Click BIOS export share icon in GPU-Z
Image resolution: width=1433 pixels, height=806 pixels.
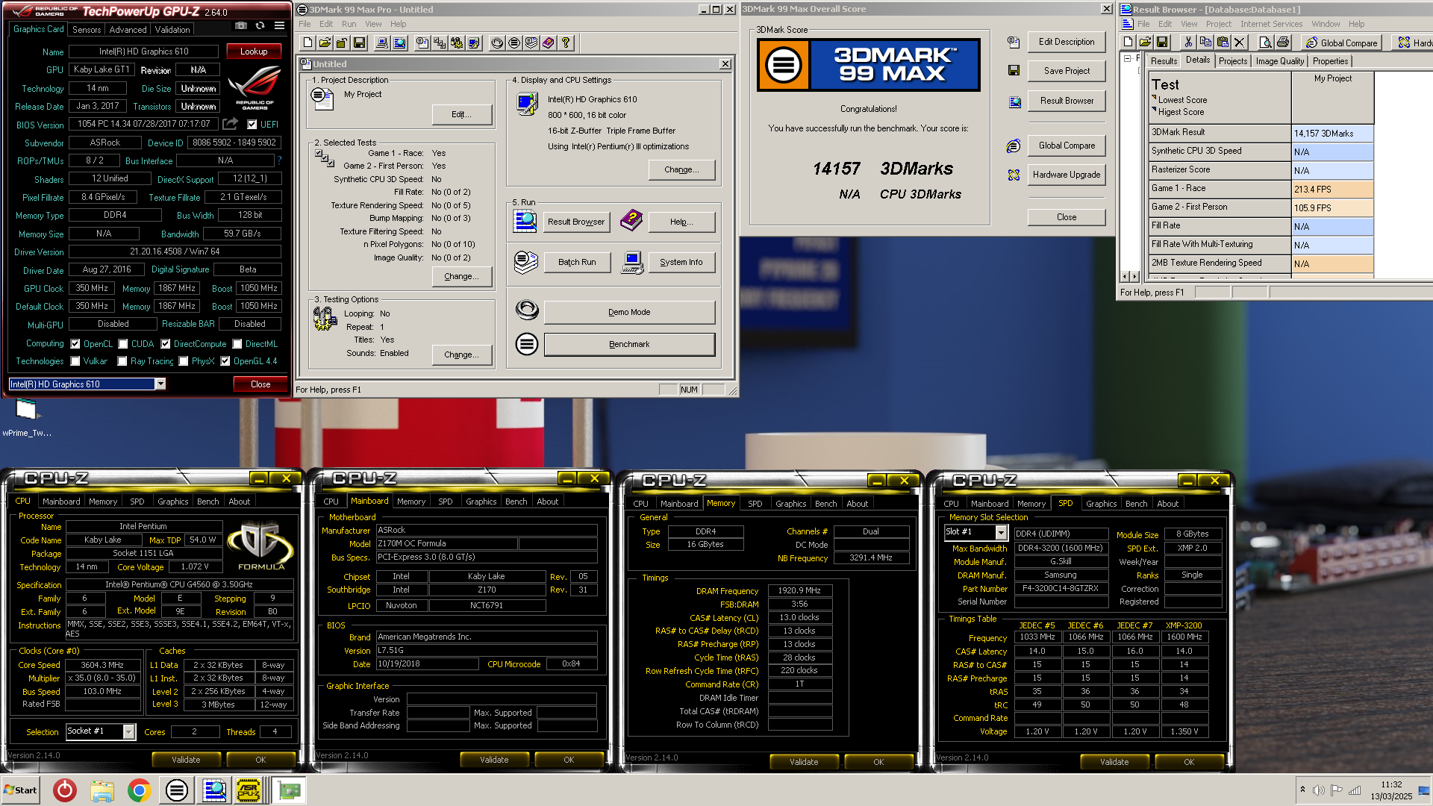click(x=230, y=124)
